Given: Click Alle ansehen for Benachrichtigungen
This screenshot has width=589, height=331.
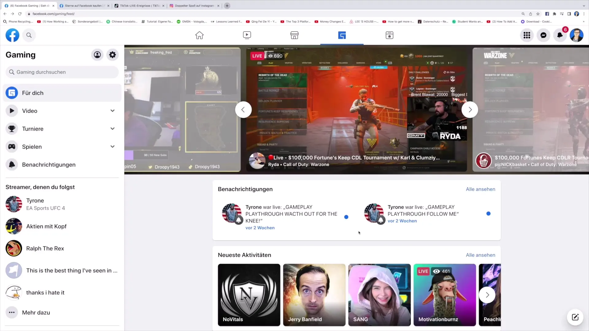Looking at the screenshot, I should (x=480, y=189).
